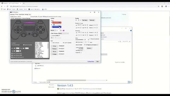Click the blue help icon in File Explorer
This screenshot has width=170, height=96.
click(131, 31)
